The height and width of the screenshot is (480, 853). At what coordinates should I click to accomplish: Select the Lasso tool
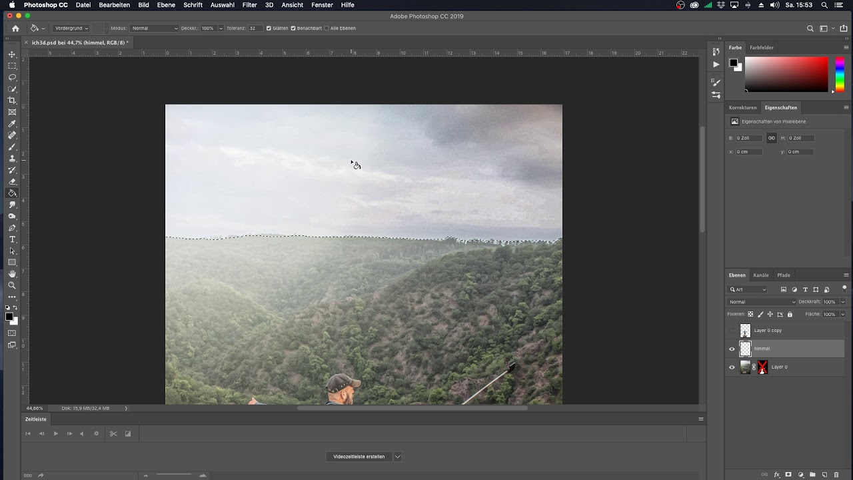[x=12, y=77]
